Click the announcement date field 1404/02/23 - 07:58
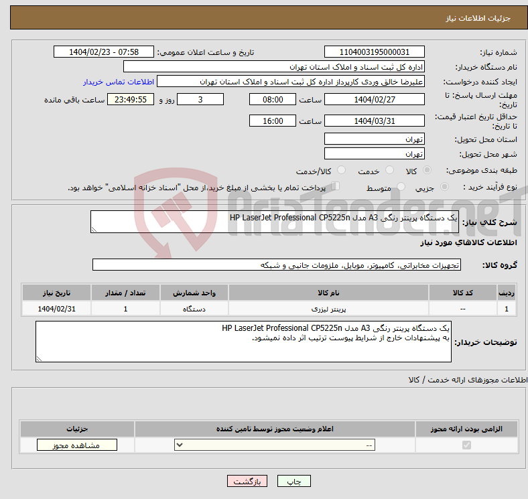Image resolution: width=528 pixels, height=499 pixels. click(104, 52)
